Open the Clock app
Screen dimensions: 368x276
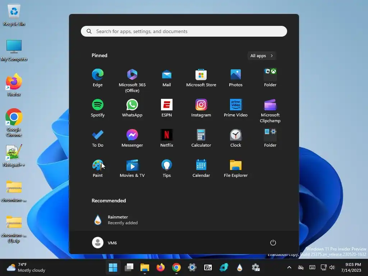tap(236, 138)
